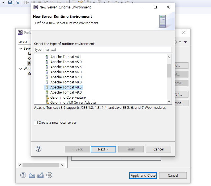
Task: Open help in the New Server Runtime dialog
Action: pos(39,149)
